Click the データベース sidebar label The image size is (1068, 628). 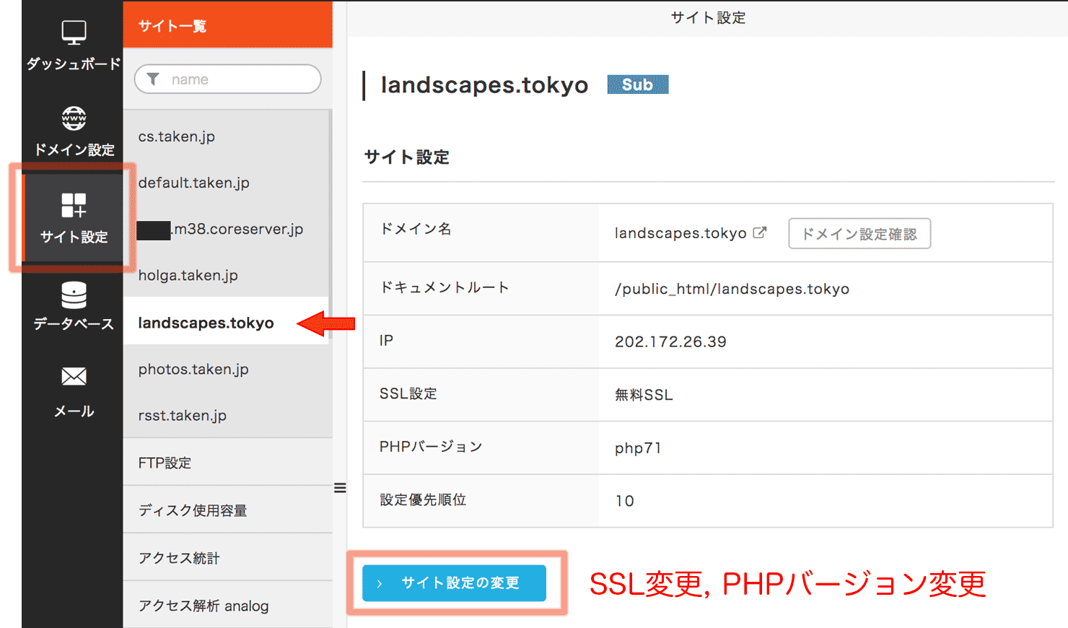(x=74, y=323)
